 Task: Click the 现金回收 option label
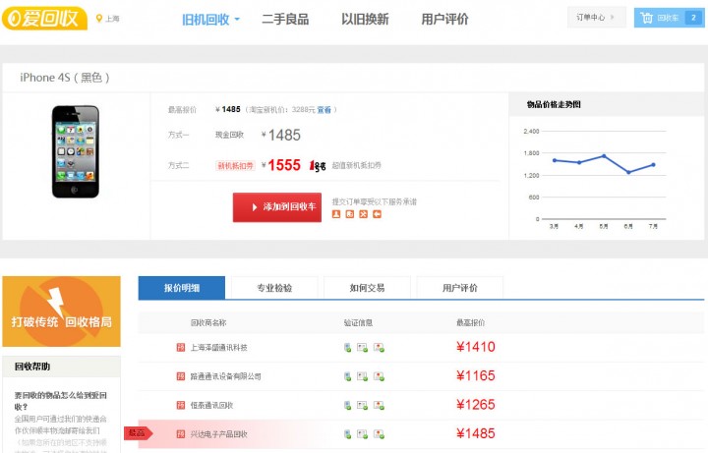click(229, 135)
